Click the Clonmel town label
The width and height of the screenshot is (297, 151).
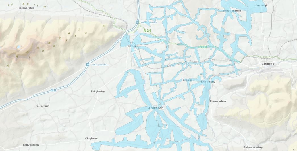click(268, 64)
